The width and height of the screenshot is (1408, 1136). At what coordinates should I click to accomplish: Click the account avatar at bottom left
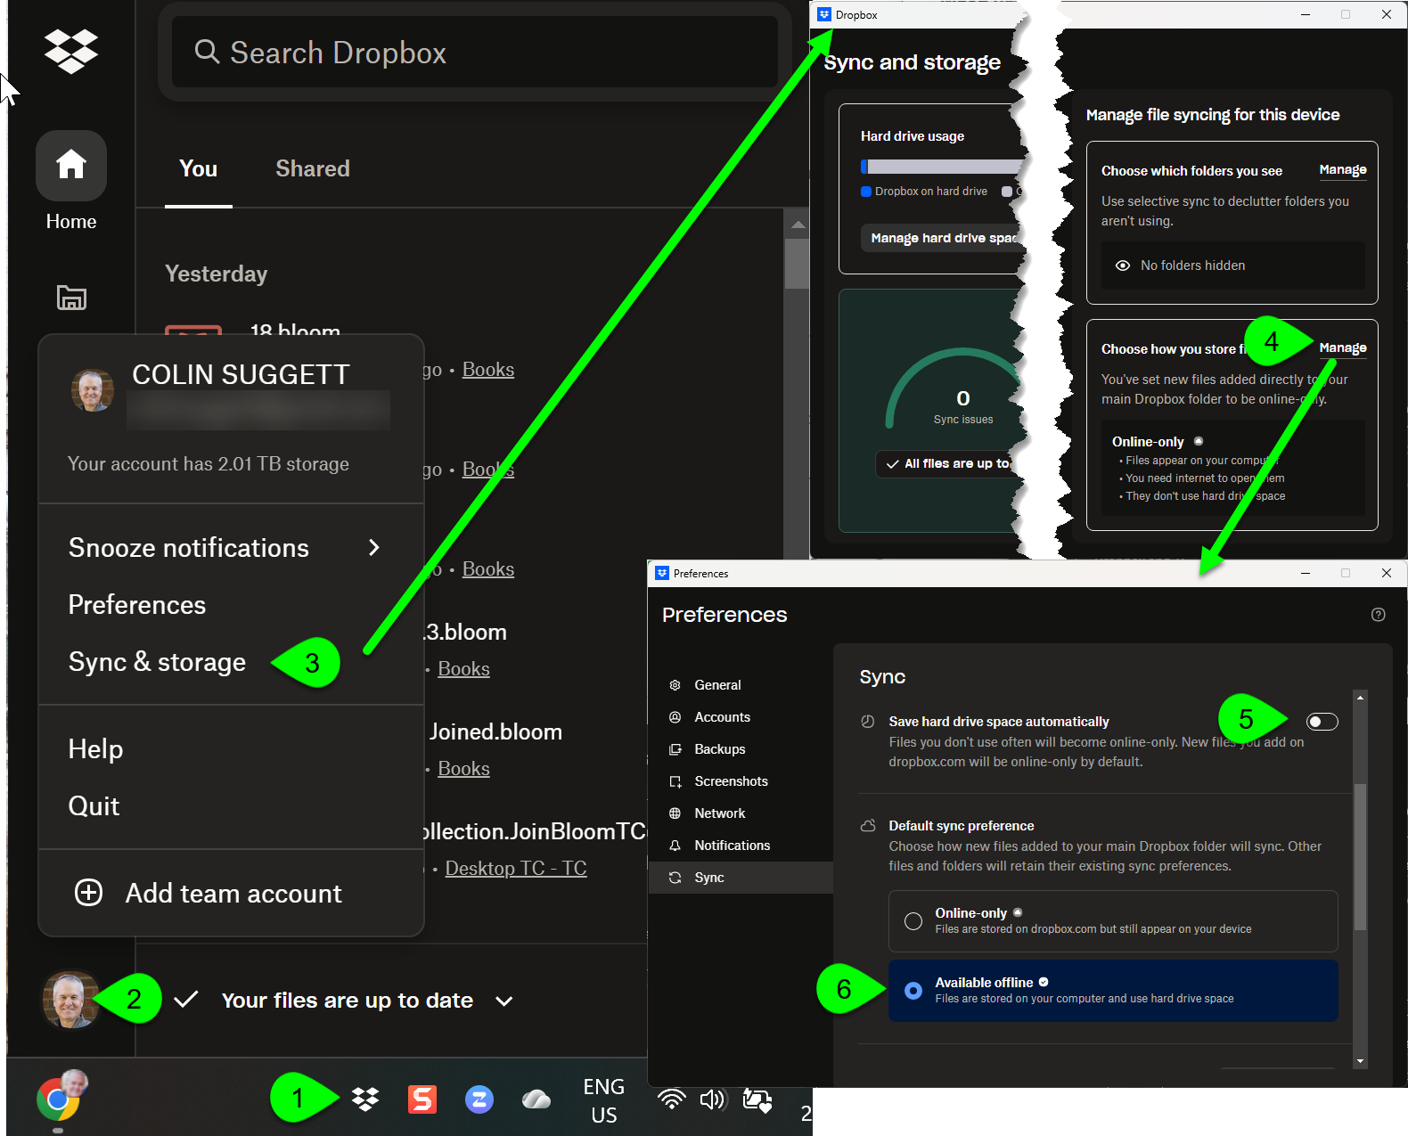tap(70, 1000)
